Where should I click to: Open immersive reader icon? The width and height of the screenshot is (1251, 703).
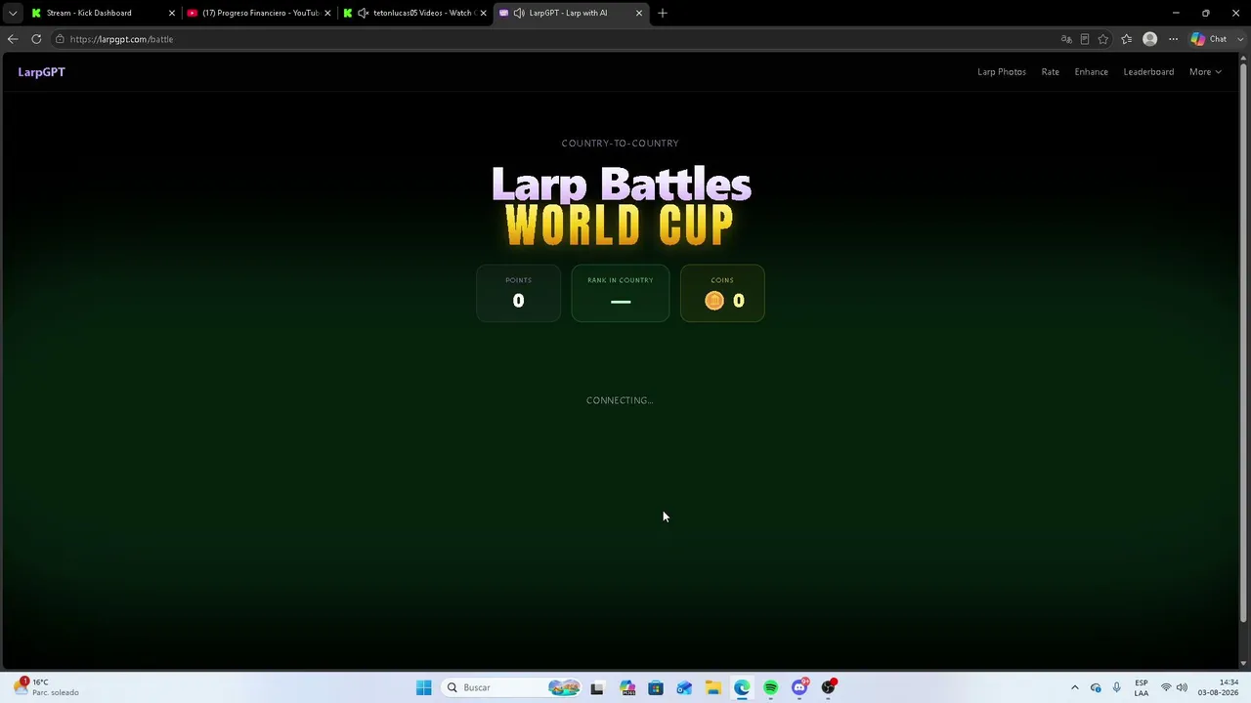point(1085,39)
